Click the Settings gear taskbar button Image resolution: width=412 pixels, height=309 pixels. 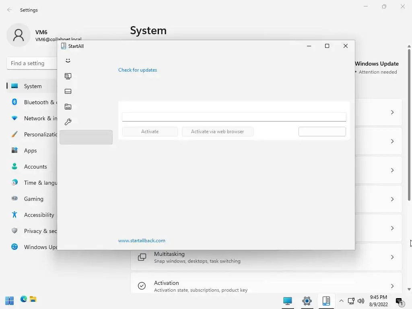[x=307, y=301]
